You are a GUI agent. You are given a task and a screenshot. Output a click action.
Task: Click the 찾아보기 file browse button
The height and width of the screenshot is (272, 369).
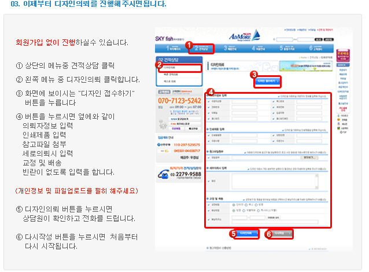tap(311, 157)
